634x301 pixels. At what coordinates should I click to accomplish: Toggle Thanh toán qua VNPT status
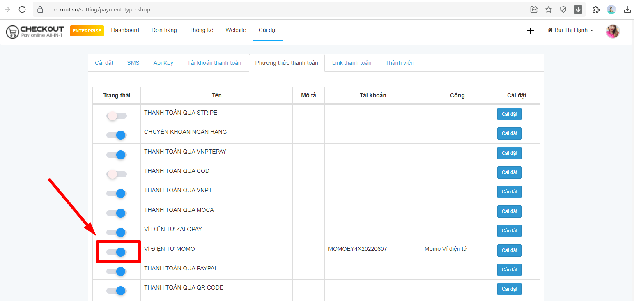point(116,193)
